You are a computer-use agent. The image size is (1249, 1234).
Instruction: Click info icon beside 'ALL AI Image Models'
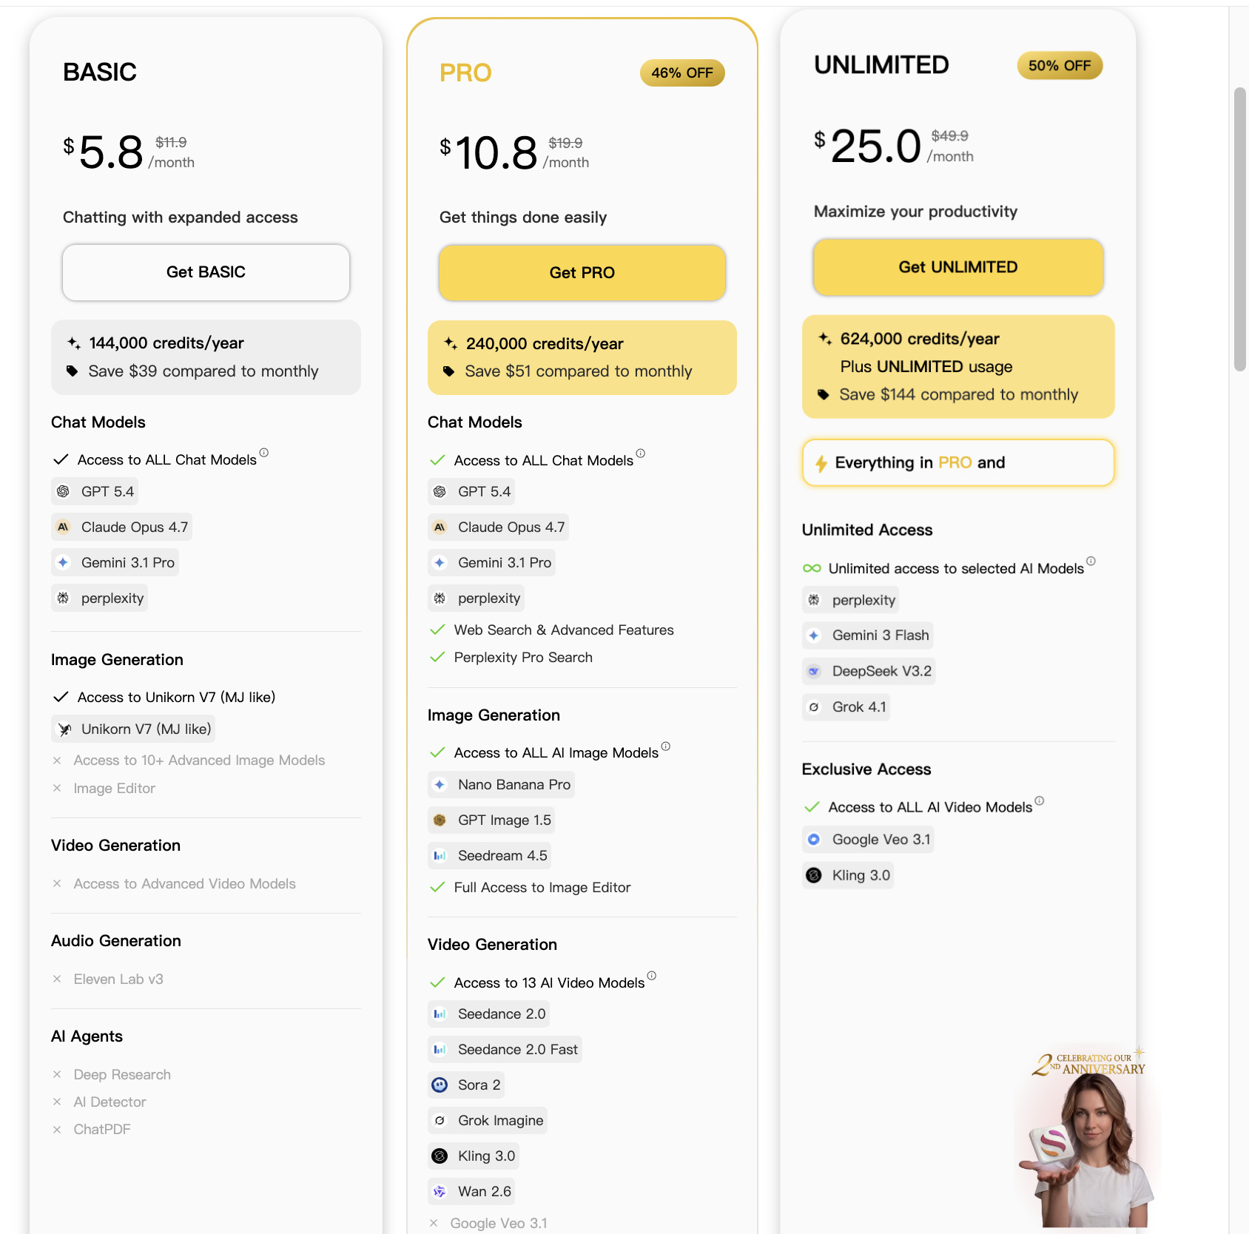pyautogui.click(x=666, y=746)
